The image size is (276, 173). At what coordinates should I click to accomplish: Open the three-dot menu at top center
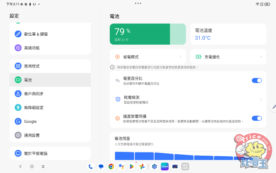click(x=138, y=3)
